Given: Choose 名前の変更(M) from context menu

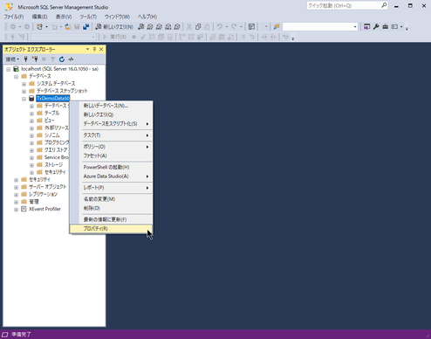Looking at the screenshot, I should pos(111,199).
